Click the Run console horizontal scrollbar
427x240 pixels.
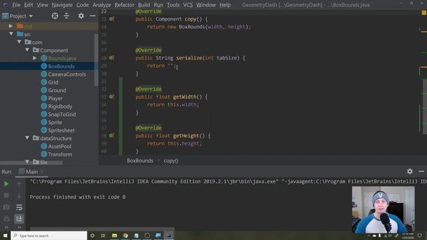102,229
